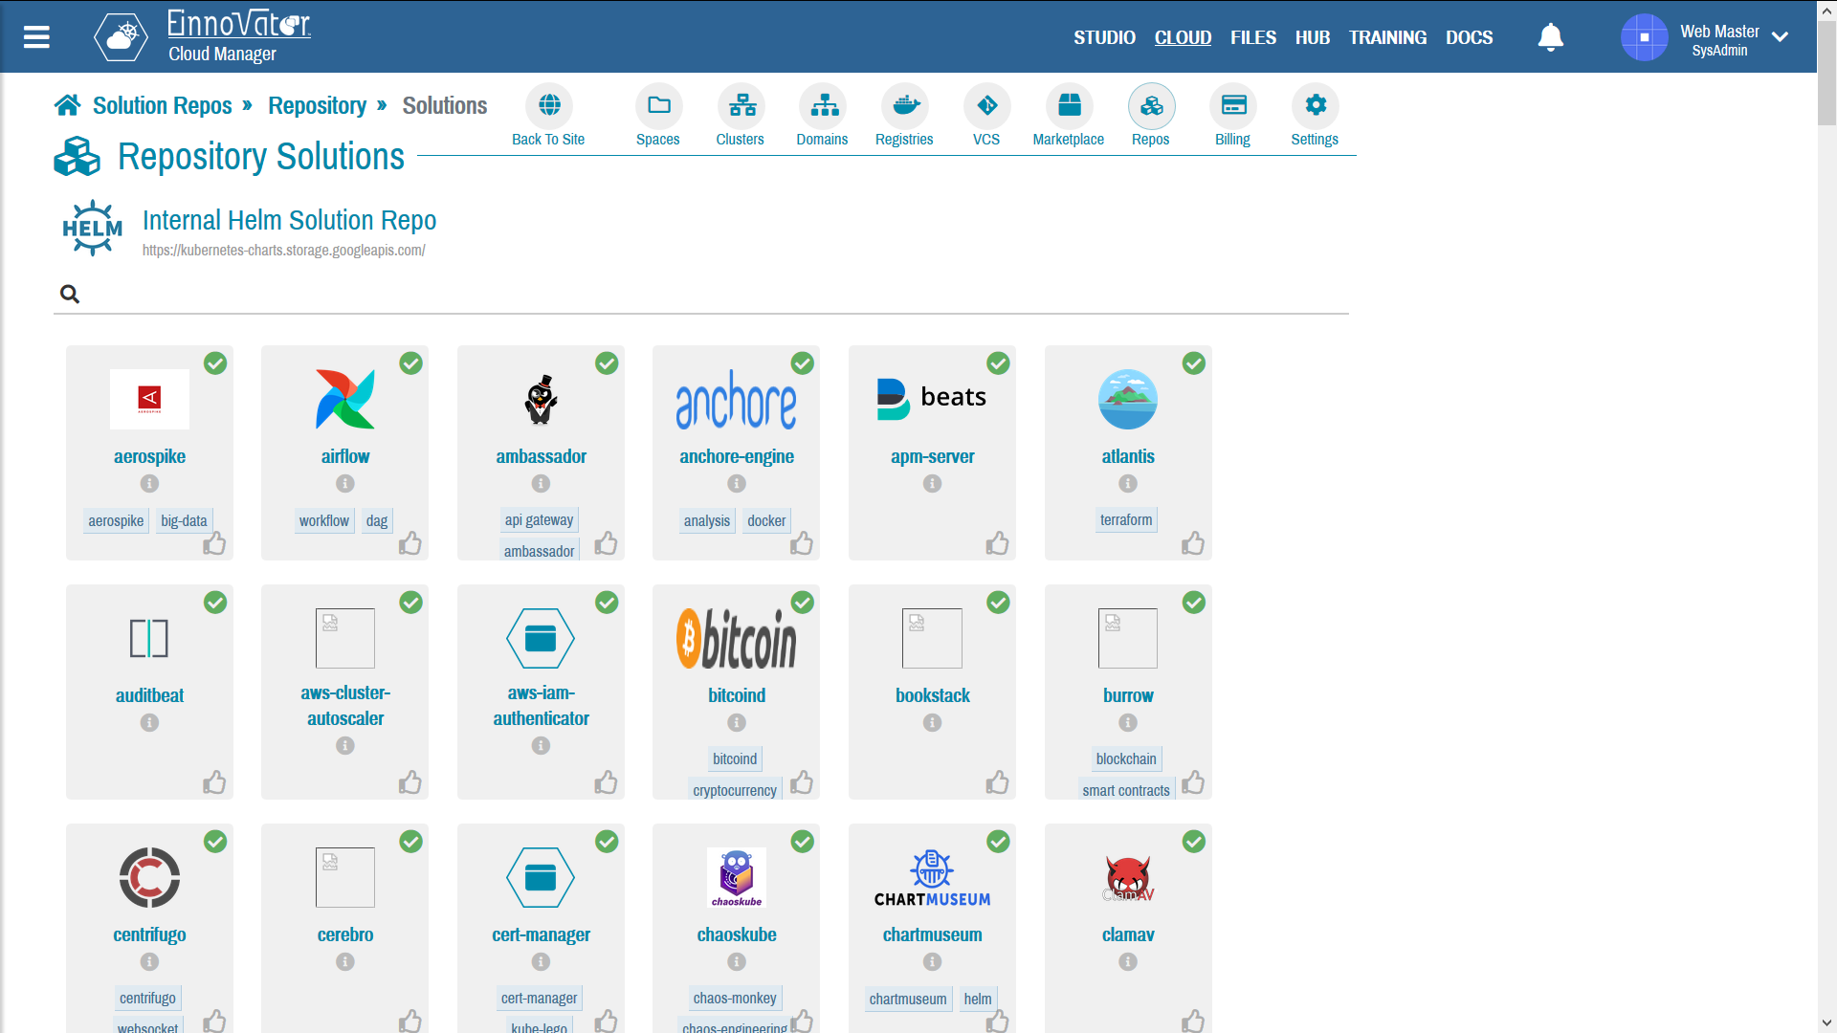Toggle the airflow green checkmark
The width and height of the screenshot is (1837, 1033).
[411, 363]
